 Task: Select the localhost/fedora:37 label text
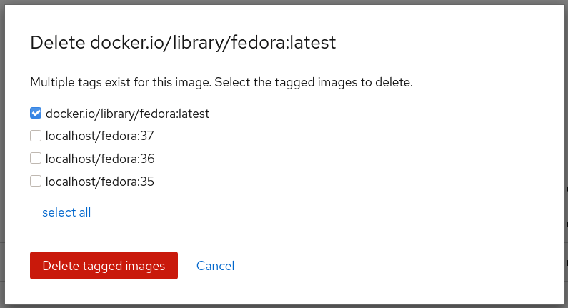[99, 136]
